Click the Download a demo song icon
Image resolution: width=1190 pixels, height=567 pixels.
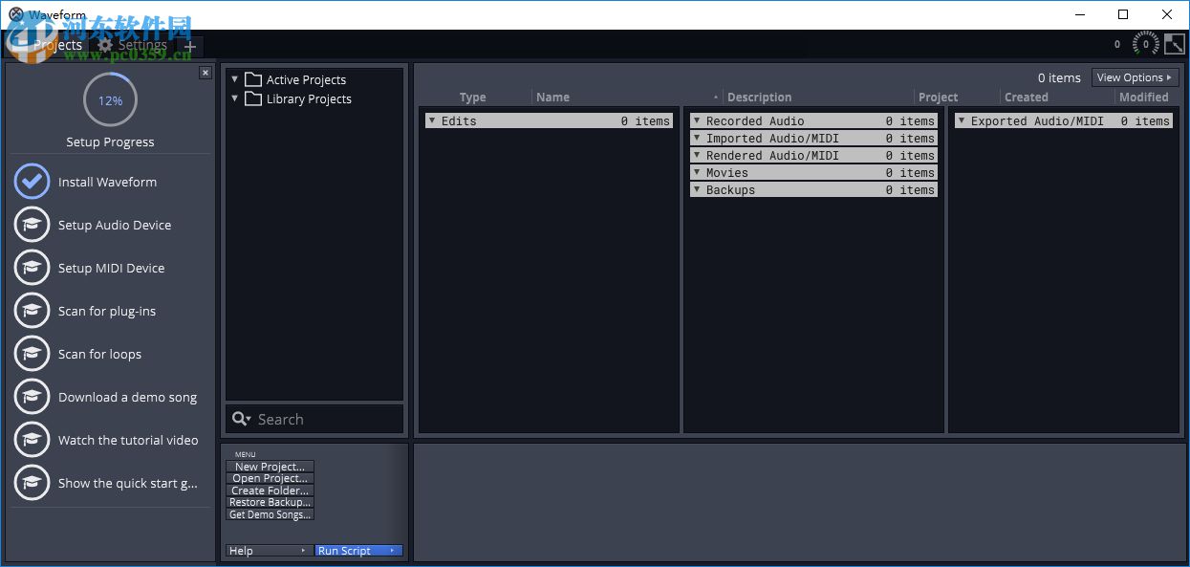point(32,397)
